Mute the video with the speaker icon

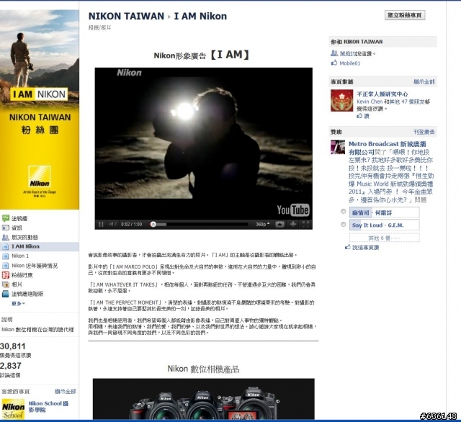tap(112, 224)
